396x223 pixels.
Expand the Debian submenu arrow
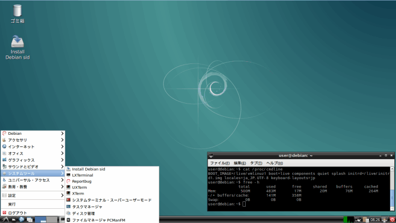(62, 133)
